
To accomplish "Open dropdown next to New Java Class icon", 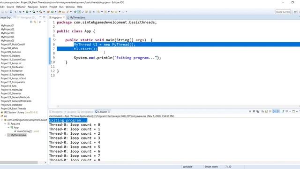I will (55, 12).
